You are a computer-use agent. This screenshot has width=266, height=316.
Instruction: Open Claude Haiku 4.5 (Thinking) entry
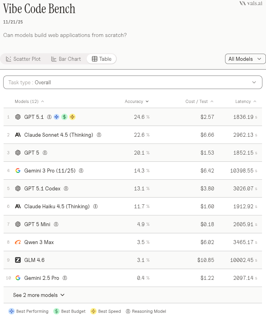click(x=57, y=206)
